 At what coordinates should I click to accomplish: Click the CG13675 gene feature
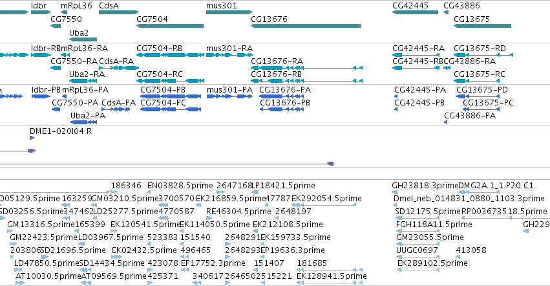point(482,26)
